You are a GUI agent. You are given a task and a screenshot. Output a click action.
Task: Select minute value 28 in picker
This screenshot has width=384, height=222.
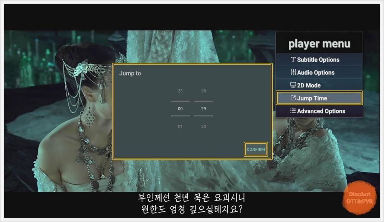(204, 91)
